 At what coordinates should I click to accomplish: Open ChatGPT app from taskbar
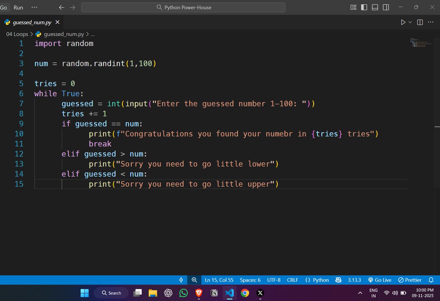[x=168, y=293]
